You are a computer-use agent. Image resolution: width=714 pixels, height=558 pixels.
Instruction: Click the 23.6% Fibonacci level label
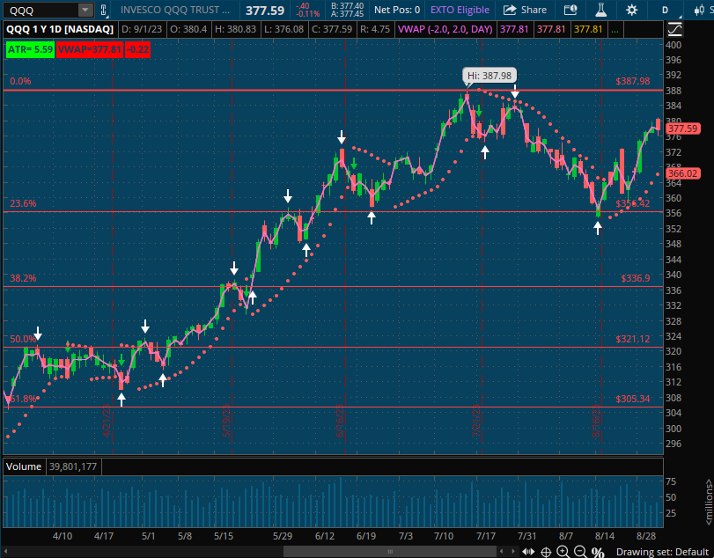(x=23, y=203)
